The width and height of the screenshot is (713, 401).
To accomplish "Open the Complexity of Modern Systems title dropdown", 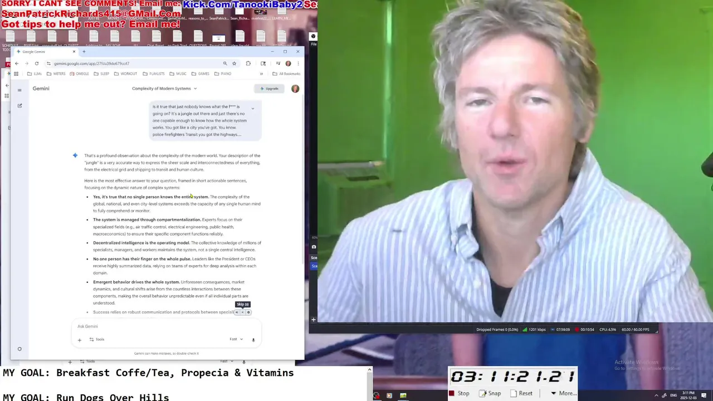I will pyautogui.click(x=164, y=89).
